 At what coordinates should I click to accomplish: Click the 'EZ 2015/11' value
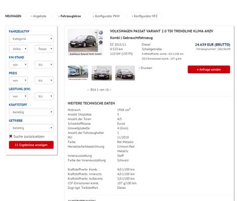[118, 45]
